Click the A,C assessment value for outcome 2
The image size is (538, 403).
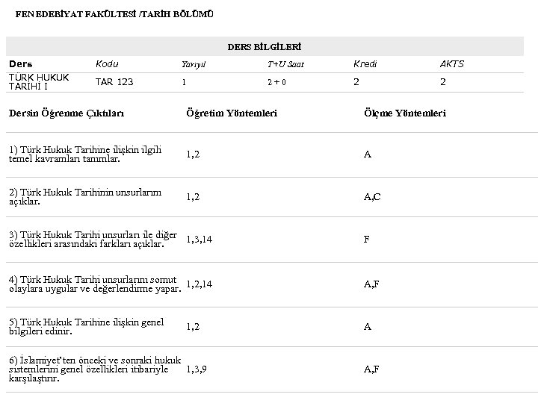(x=372, y=197)
